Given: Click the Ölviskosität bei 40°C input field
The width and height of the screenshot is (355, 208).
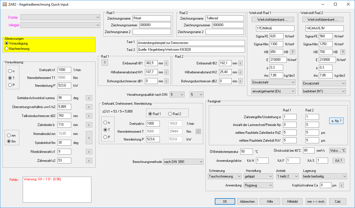Looking at the screenshot, I should 309,150.
